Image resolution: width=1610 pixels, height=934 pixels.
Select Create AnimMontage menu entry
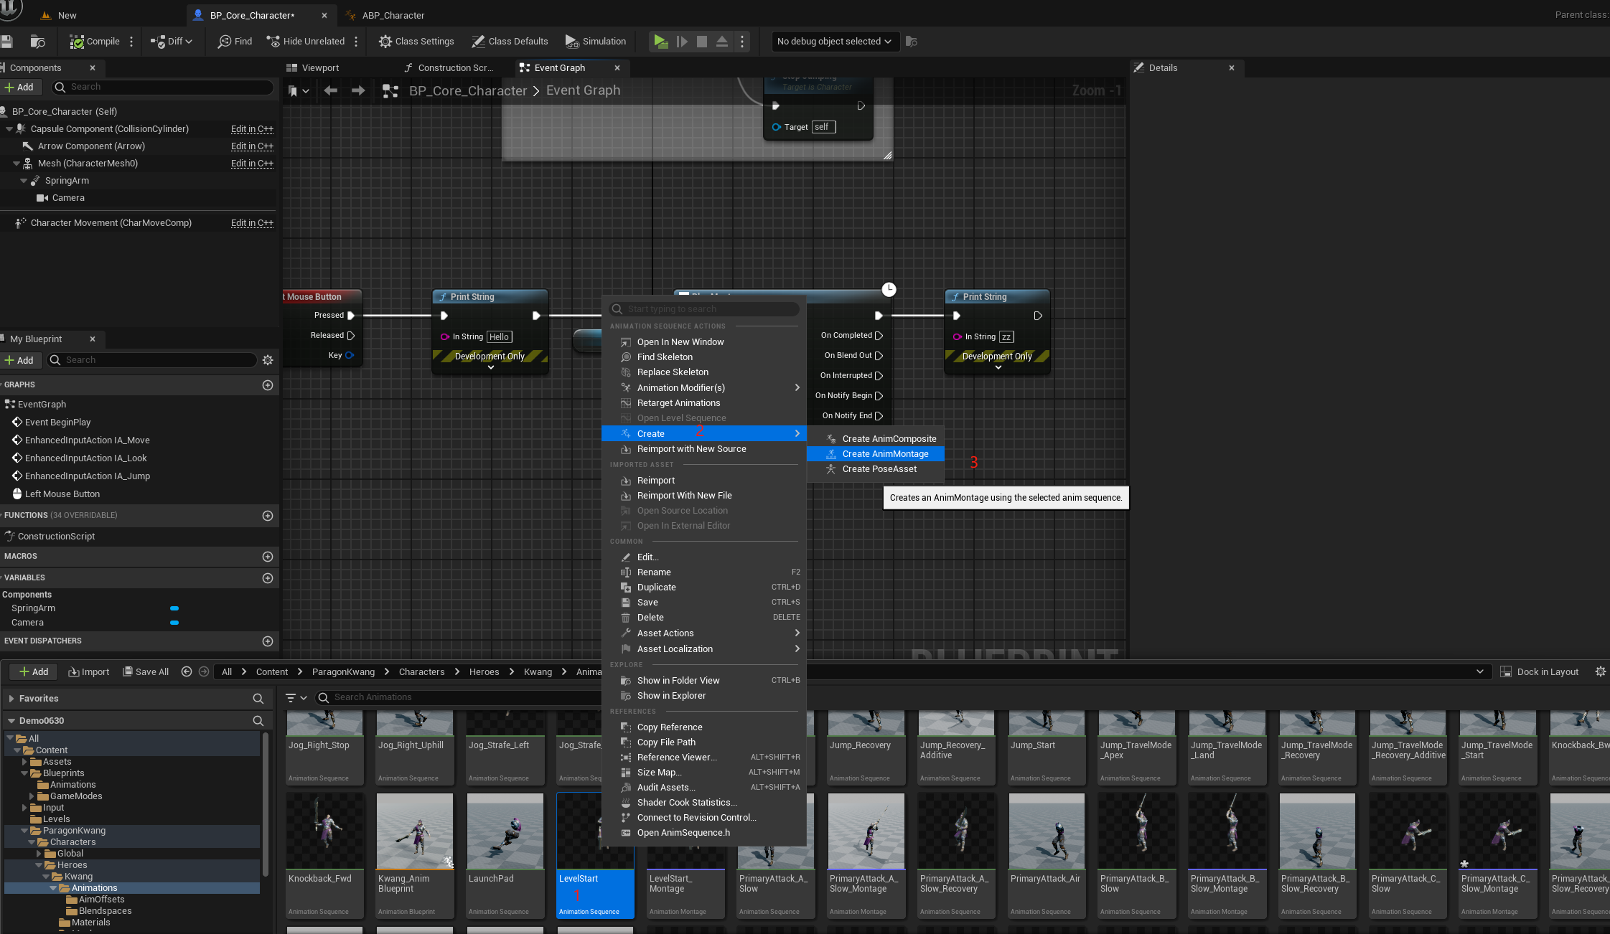coord(885,454)
